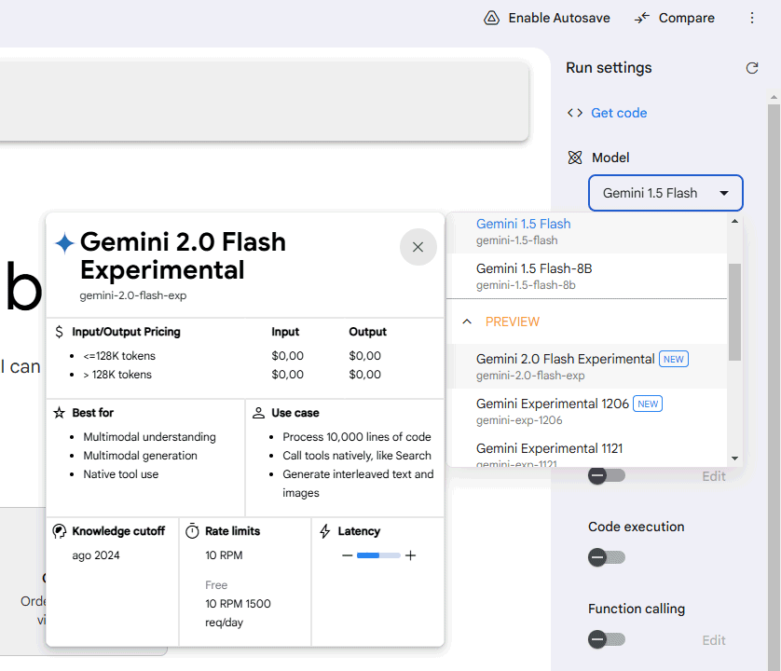Click the three-dot more options icon
The width and height of the screenshot is (781, 671).
752,18
